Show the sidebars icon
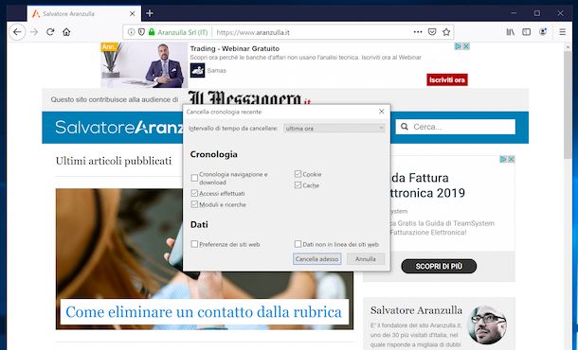 [527, 32]
